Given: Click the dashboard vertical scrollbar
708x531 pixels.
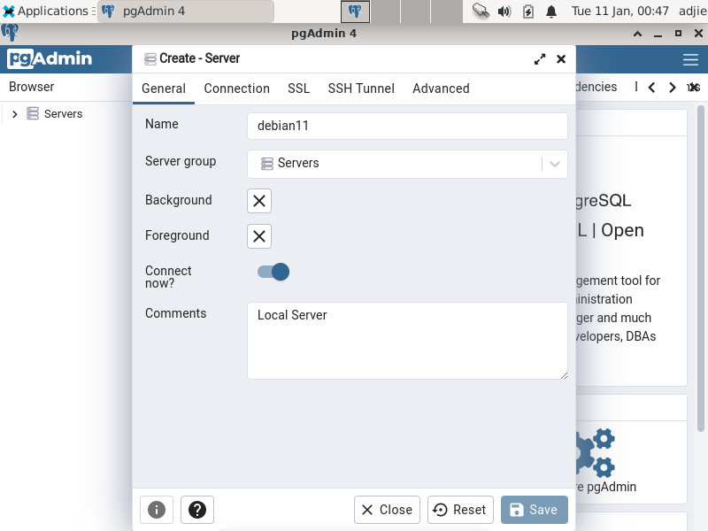Looking at the screenshot, I should 700,269.
